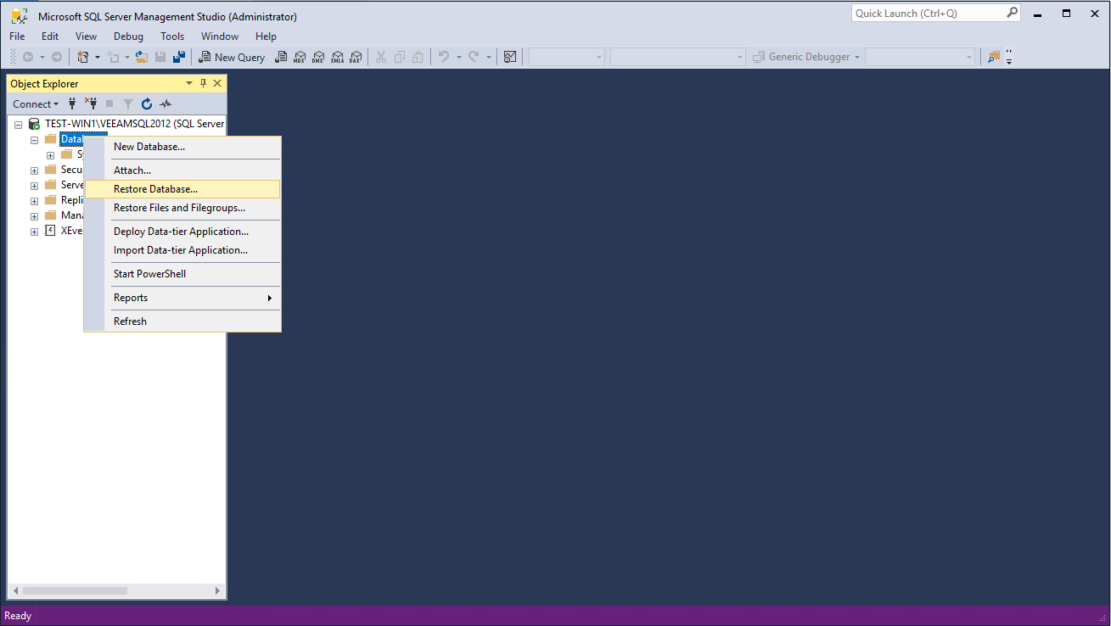The image size is (1111, 626).
Task: Click the Ready status bar text
Action: tap(18, 616)
